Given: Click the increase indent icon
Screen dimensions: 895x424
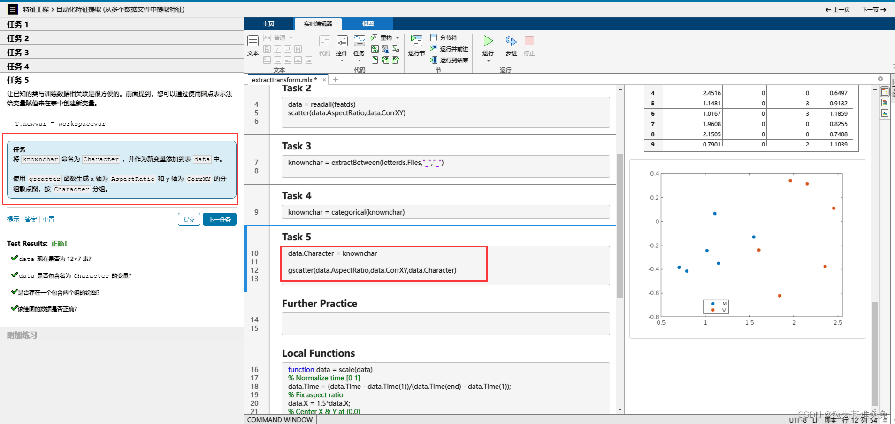Looking at the screenshot, I should click(385, 60).
